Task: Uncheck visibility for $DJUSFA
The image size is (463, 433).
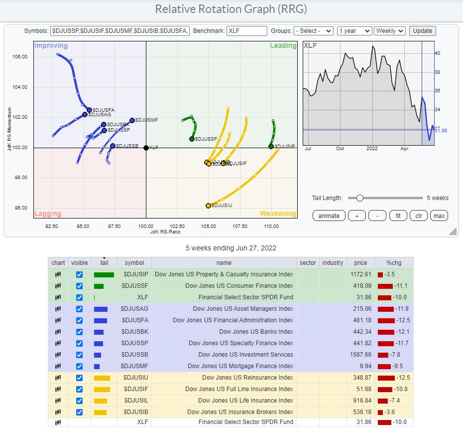Action: tap(79, 320)
